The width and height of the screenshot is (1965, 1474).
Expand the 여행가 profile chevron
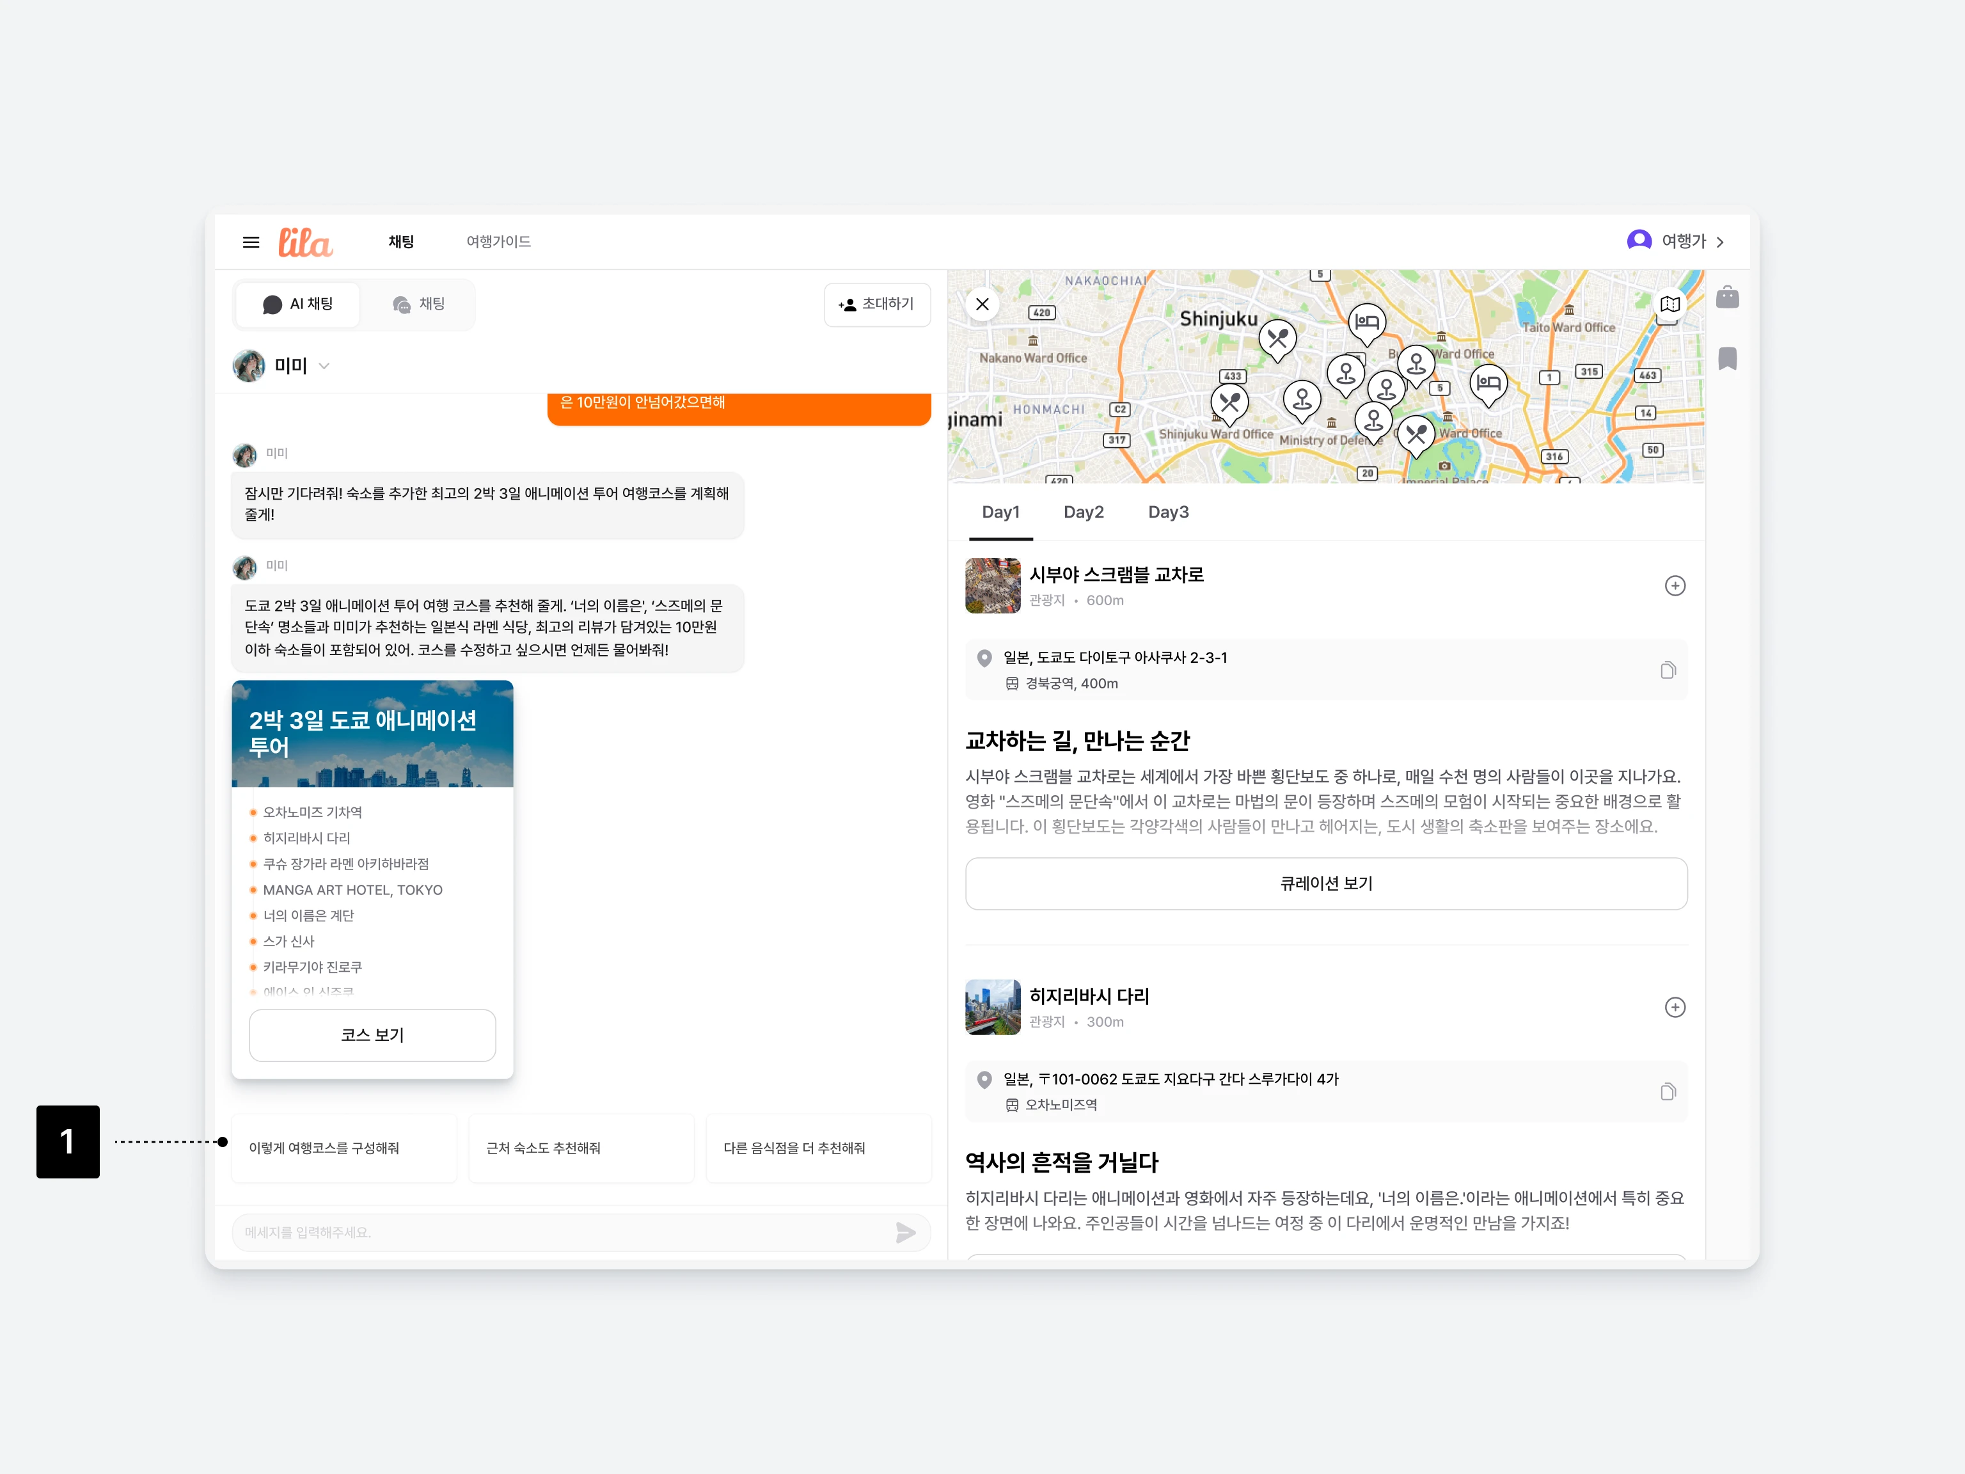[x=1720, y=242]
